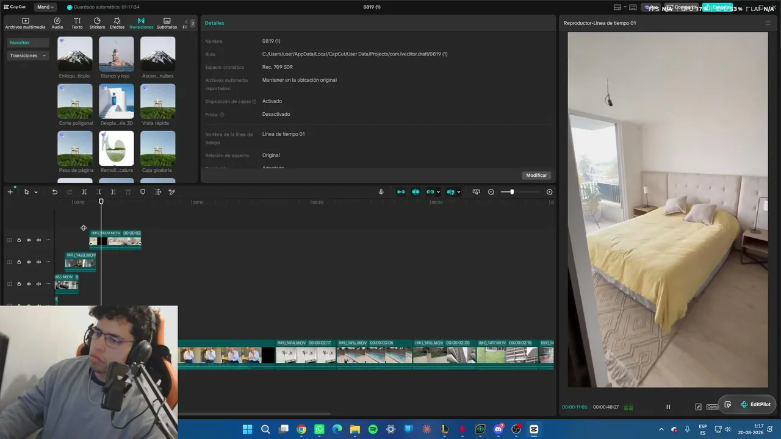The height and width of the screenshot is (439, 781).
Task: Open the EditPilot assistant
Action: (755, 404)
